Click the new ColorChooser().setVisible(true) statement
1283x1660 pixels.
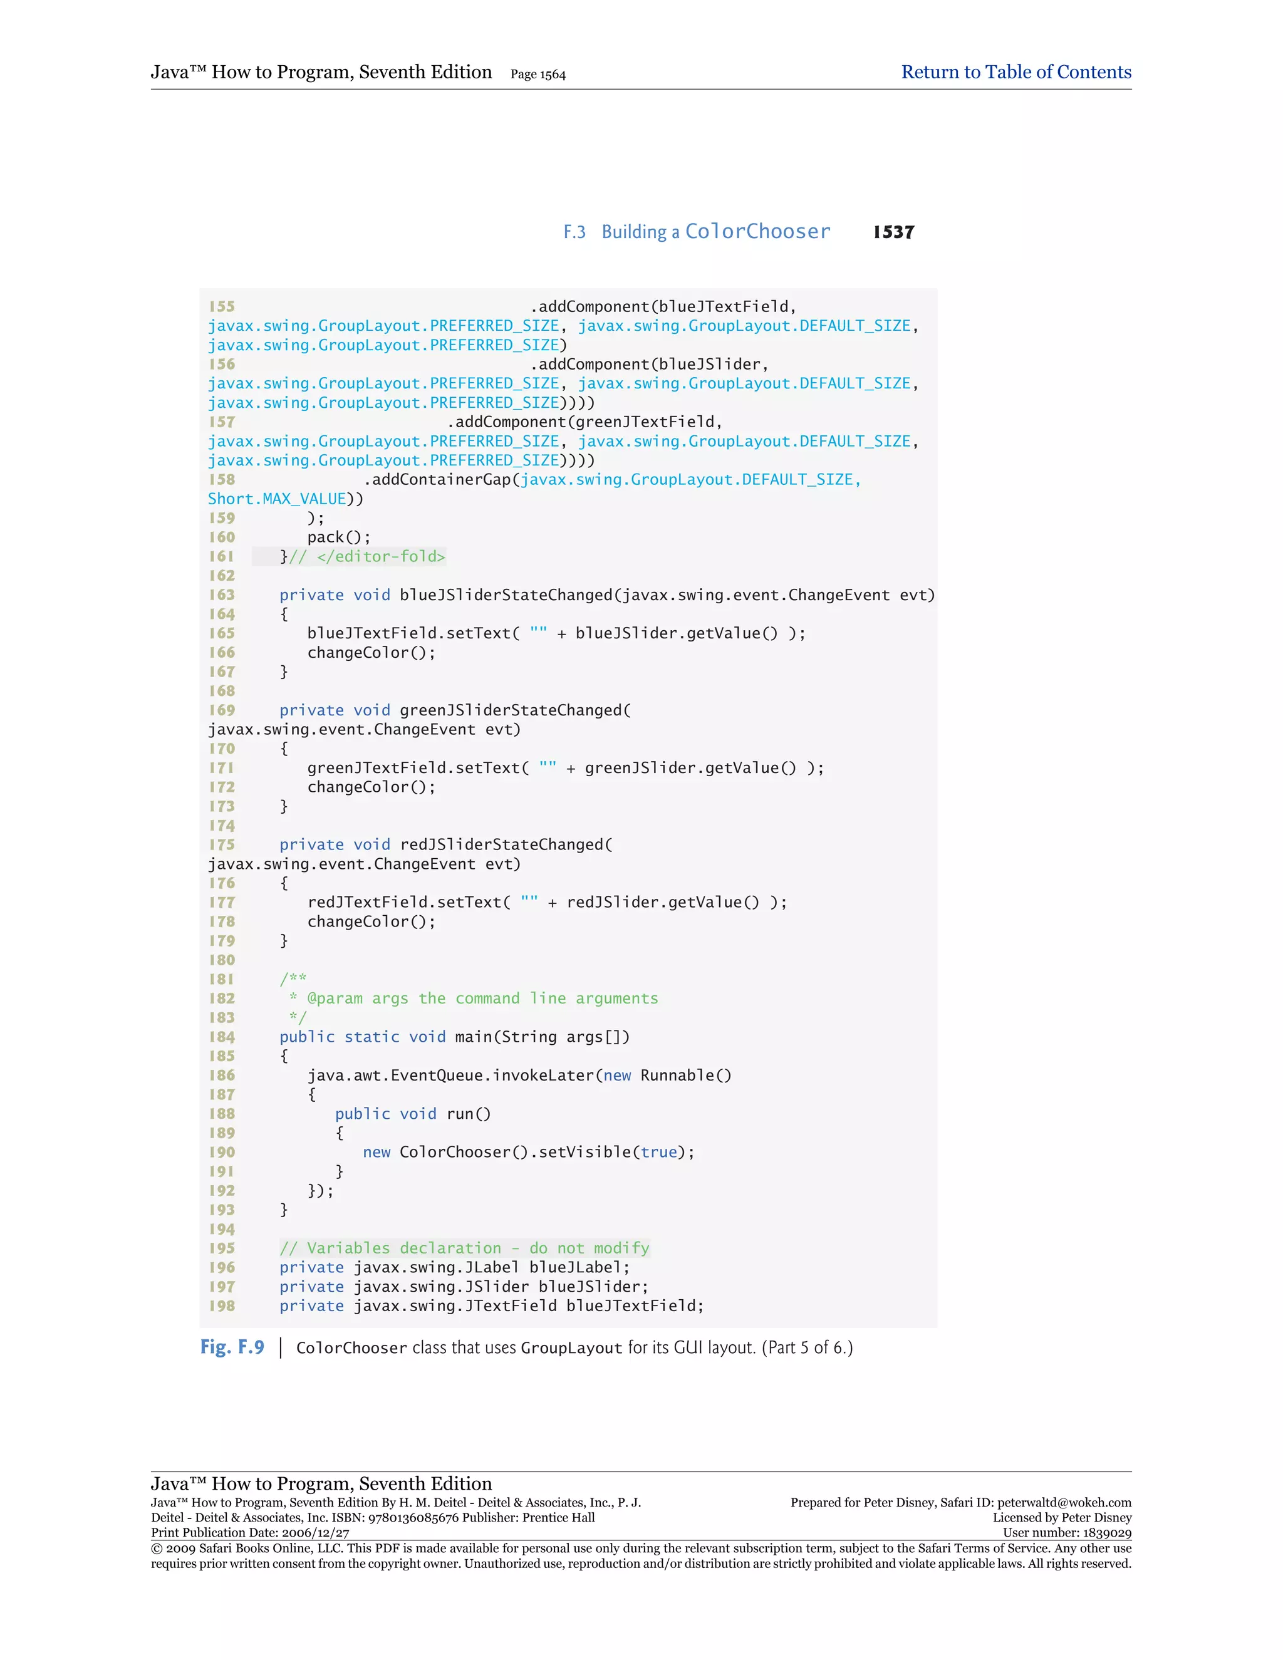(528, 1151)
